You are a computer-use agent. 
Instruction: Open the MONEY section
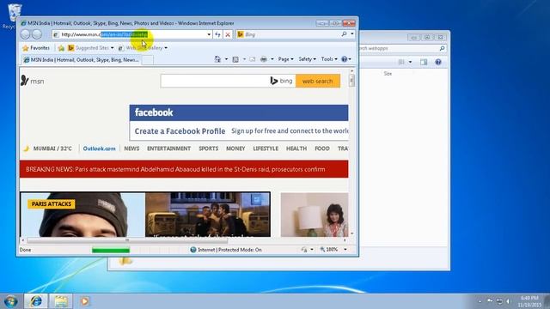coord(235,148)
